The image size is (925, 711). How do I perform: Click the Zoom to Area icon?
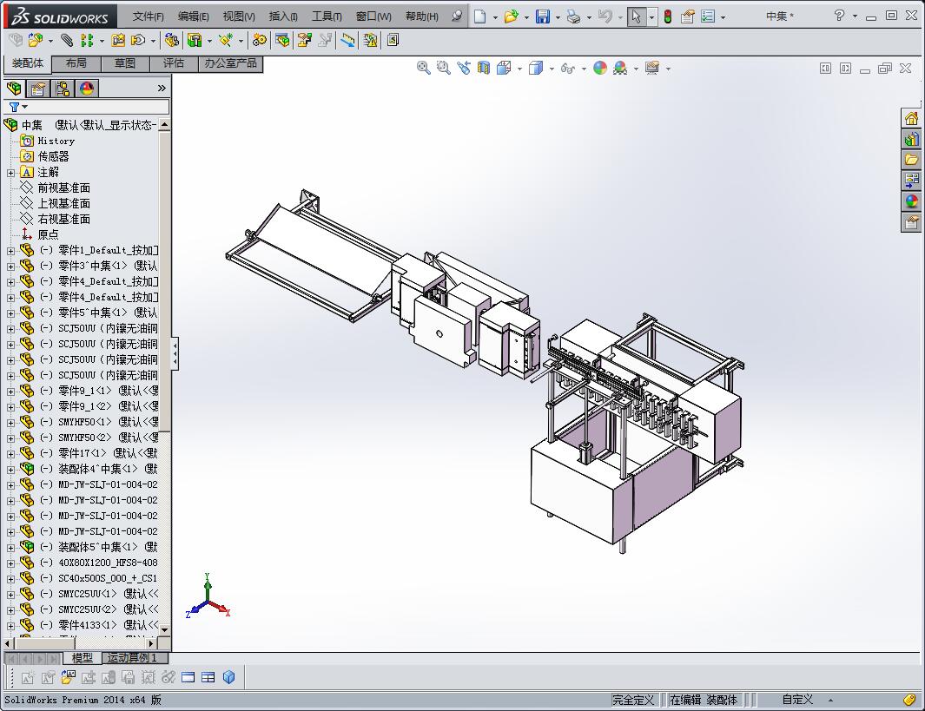pos(443,68)
